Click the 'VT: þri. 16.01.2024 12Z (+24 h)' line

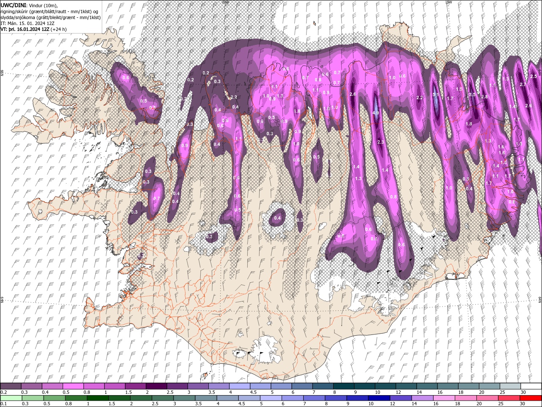[33, 29]
